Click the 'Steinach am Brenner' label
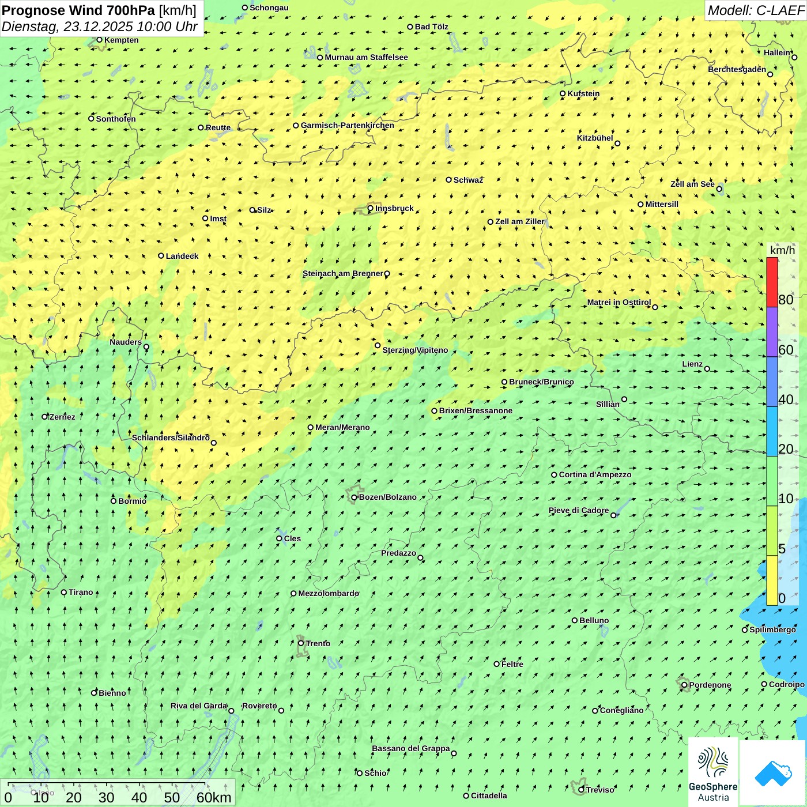The width and height of the screenshot is (807, 807). tap(343, 273)
